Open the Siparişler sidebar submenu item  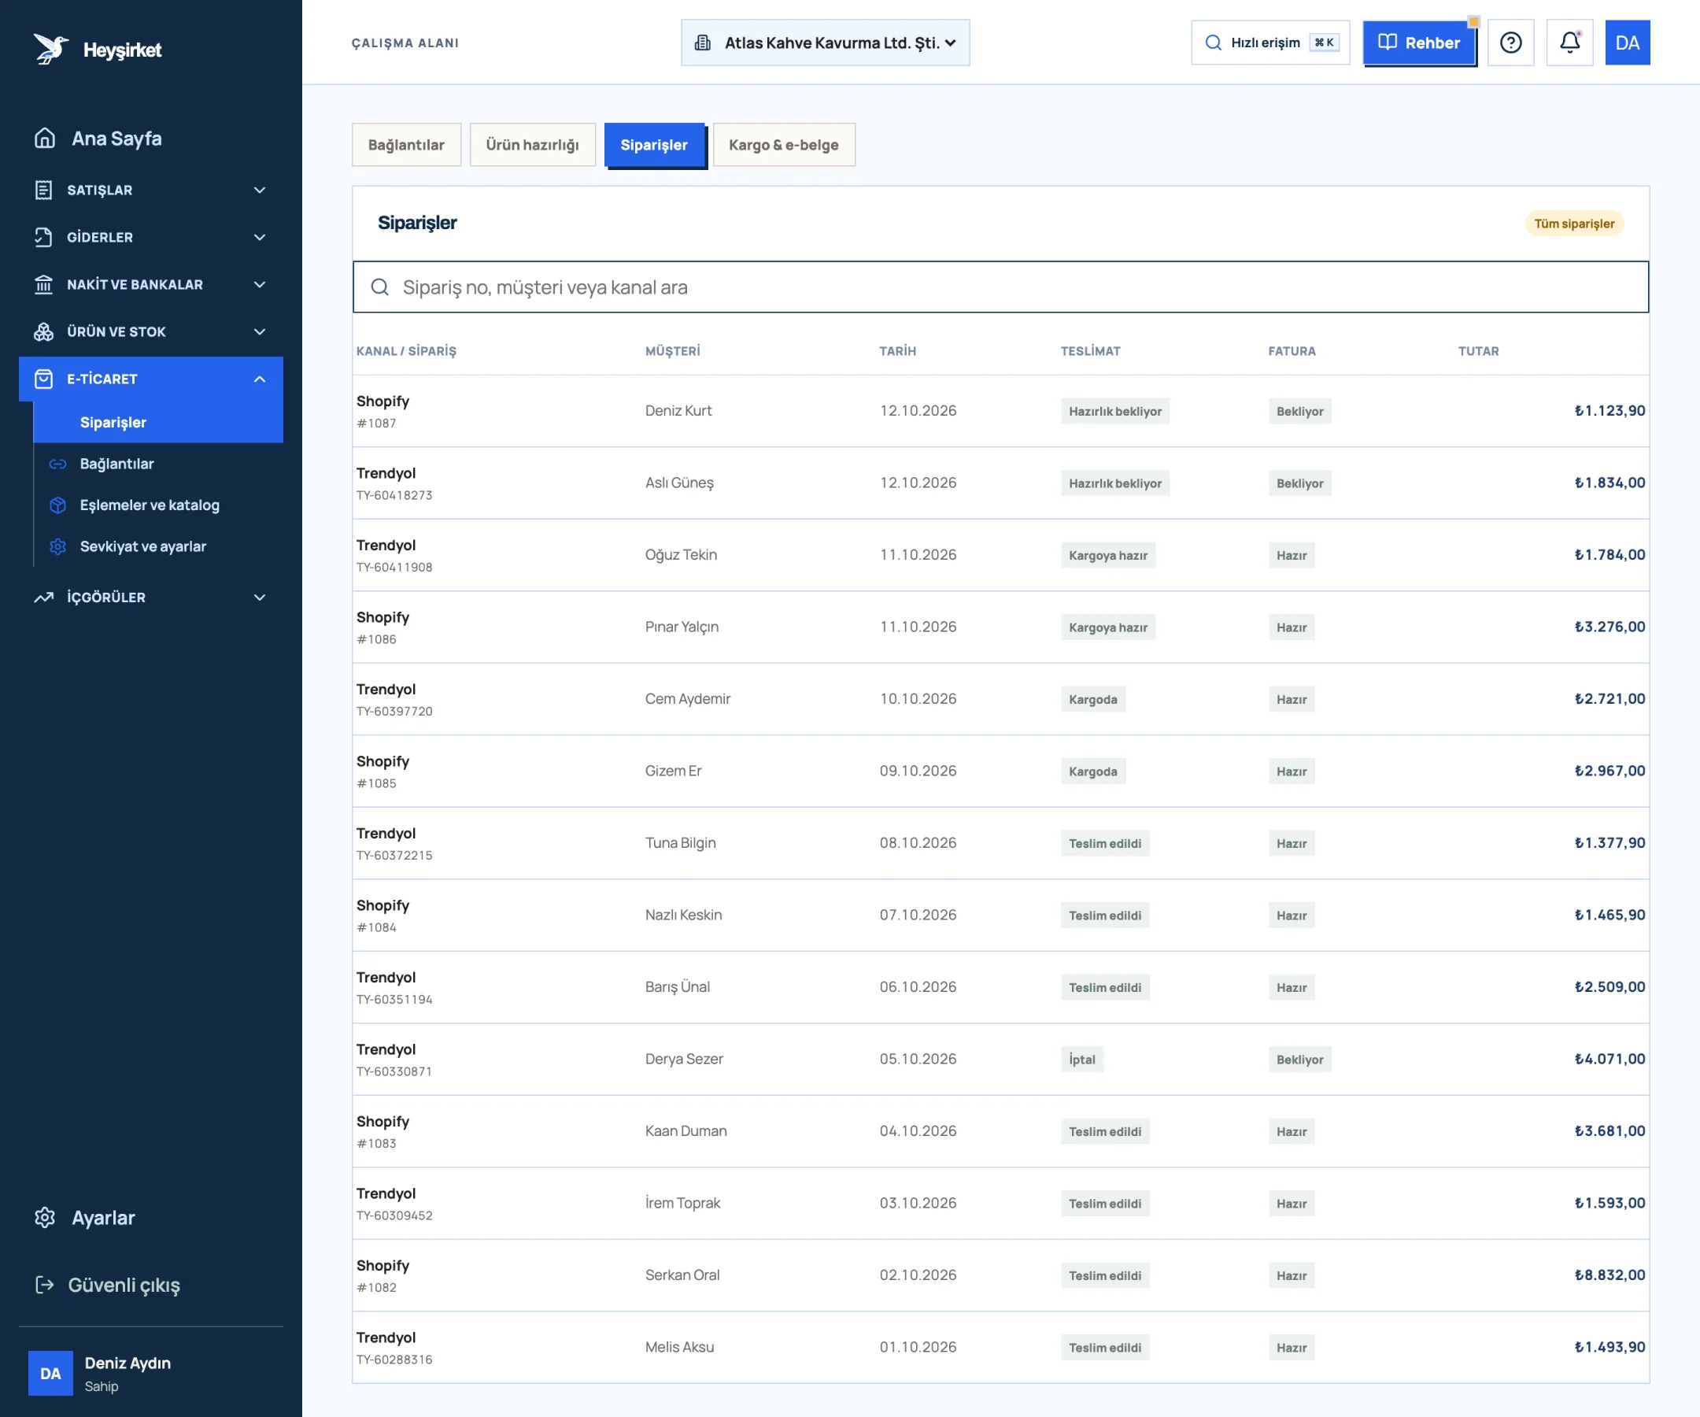coord(158,423)
